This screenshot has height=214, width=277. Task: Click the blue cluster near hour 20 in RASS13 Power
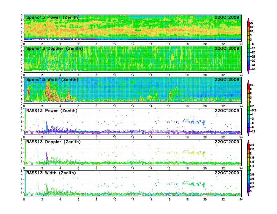tap(204, 122)
